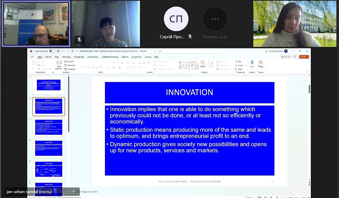Toggle the Lagre automatisk autosave switch
Viewport: 339px width, 198px height.
pos(52,51)
